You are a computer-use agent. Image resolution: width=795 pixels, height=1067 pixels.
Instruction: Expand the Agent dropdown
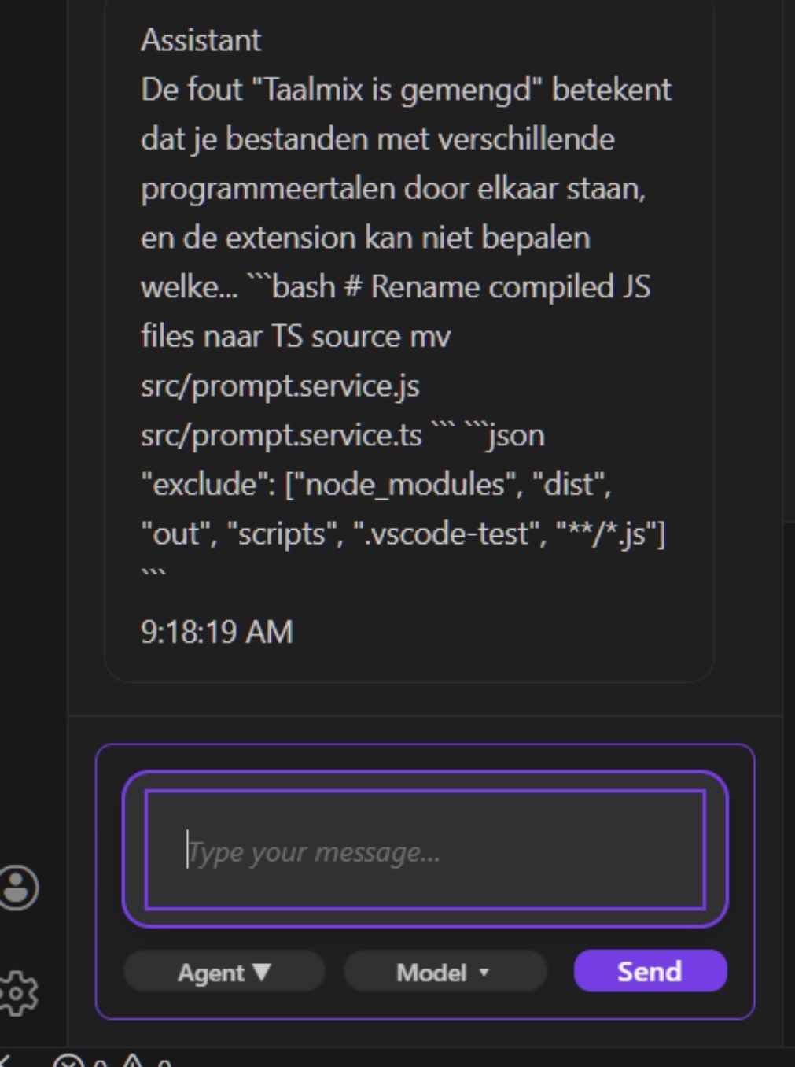(x=224, y=973)
